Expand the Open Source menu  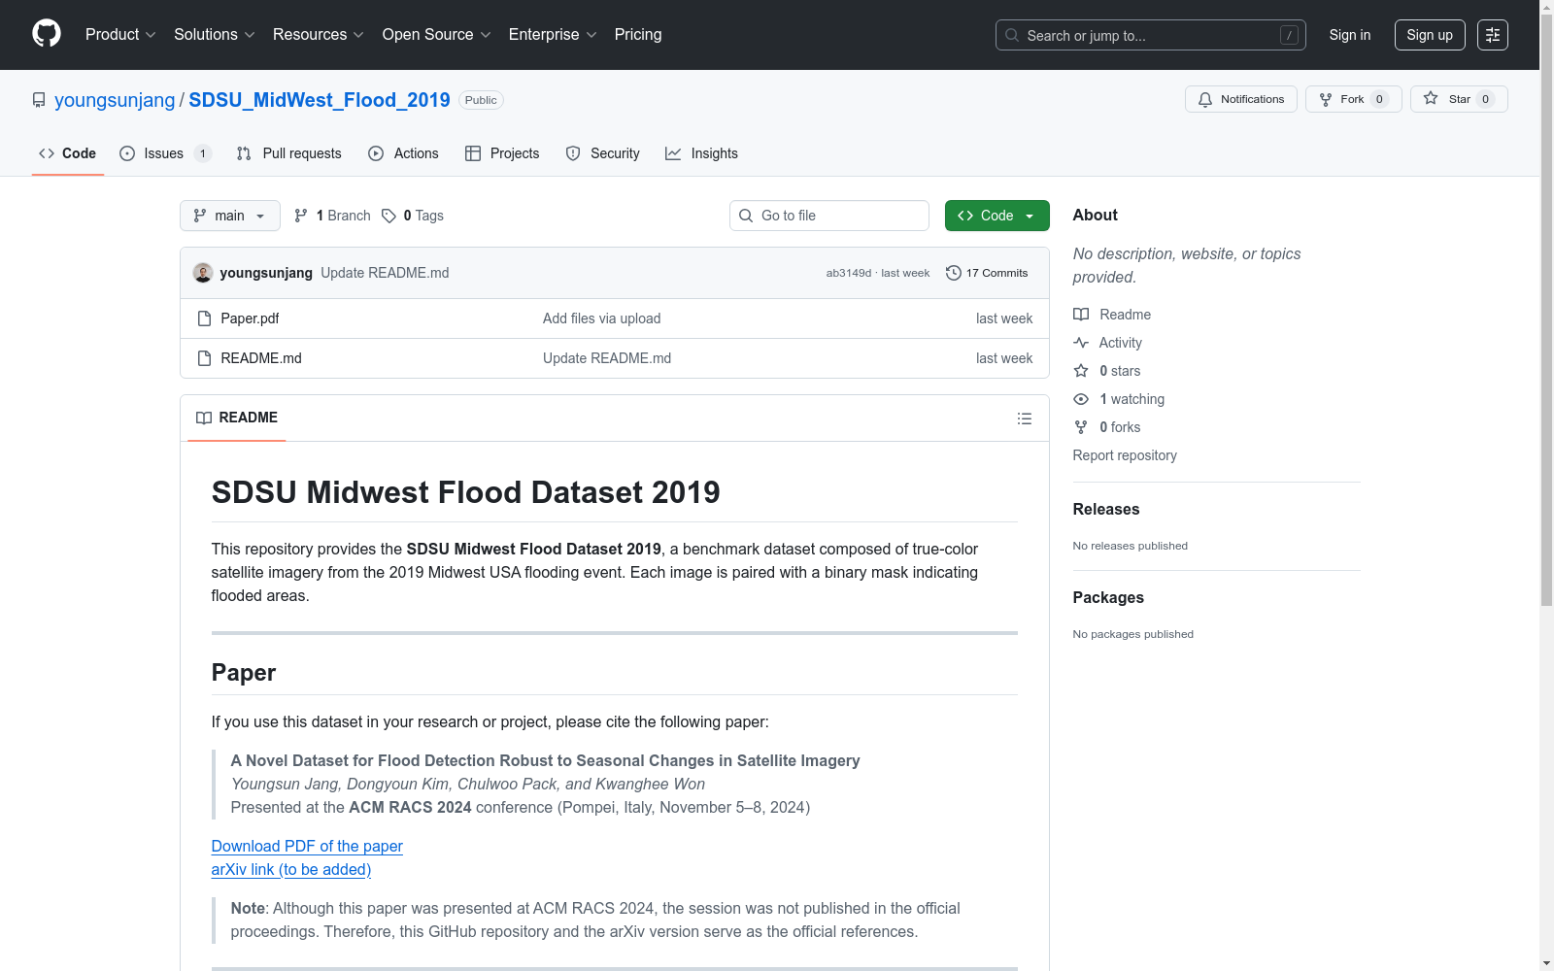437,35
